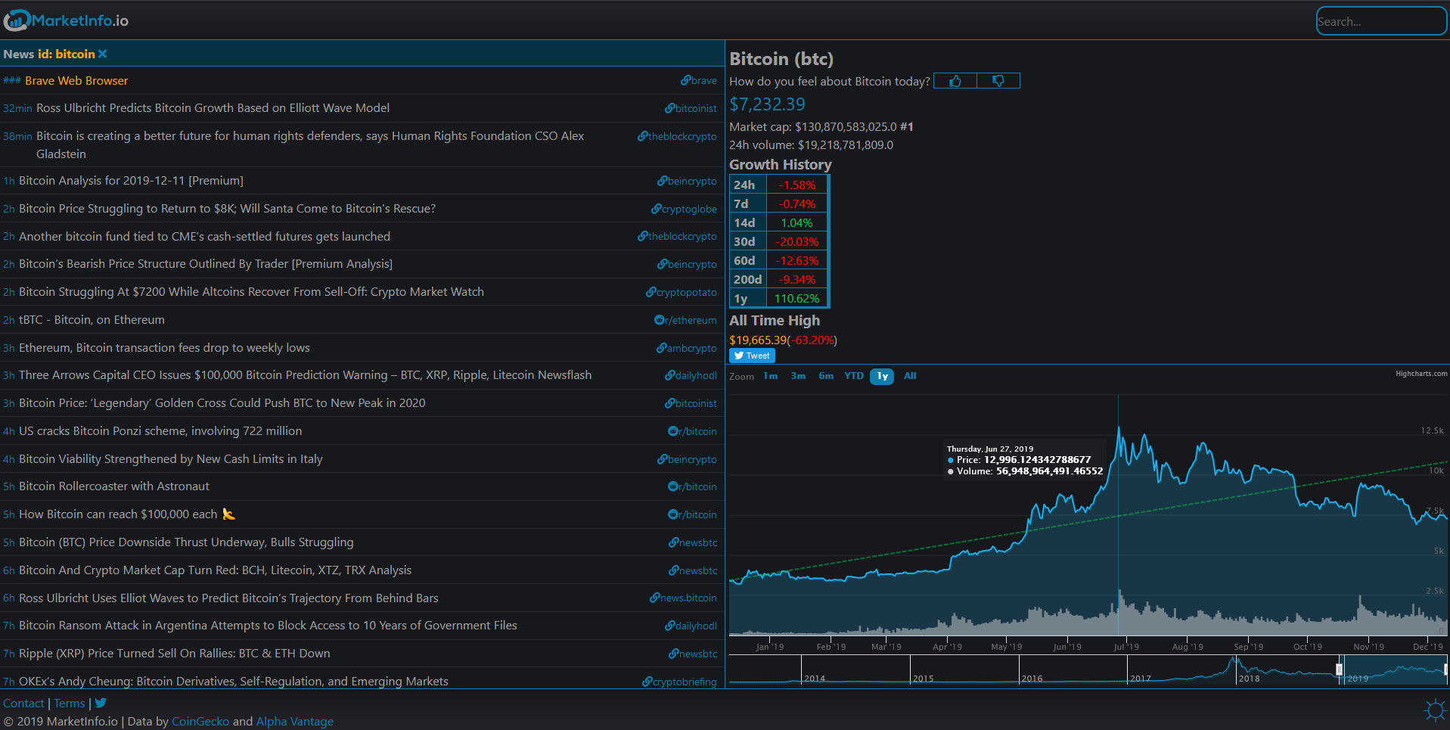The image size is (1450, 730).
Task: Show All time chart range
Action: [910, 376]
